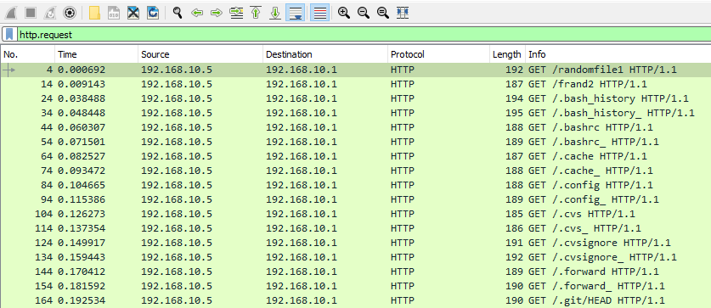Sort by the Protocol column header

[x=438, y=54]
